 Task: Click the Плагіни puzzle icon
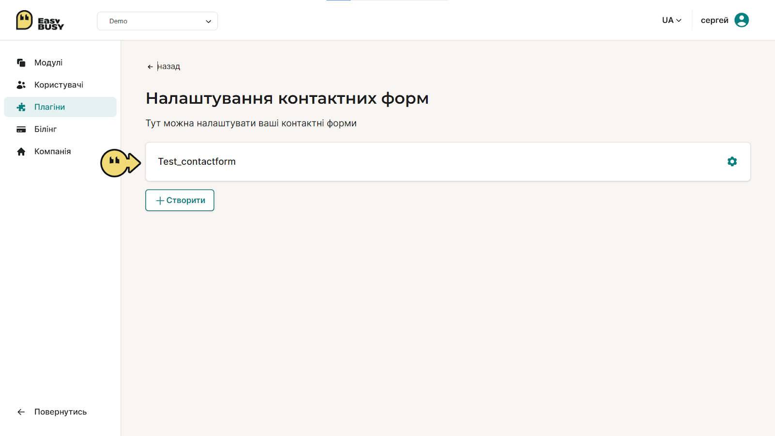point(21,107)
